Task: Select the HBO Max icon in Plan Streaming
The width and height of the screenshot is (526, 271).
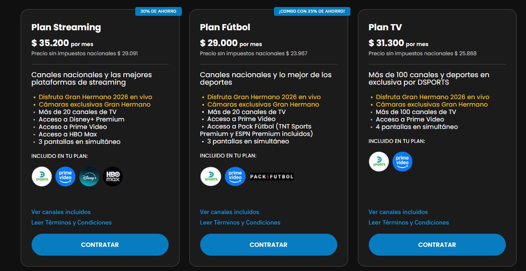Action: pyautogui.click(x=112, y=176)
